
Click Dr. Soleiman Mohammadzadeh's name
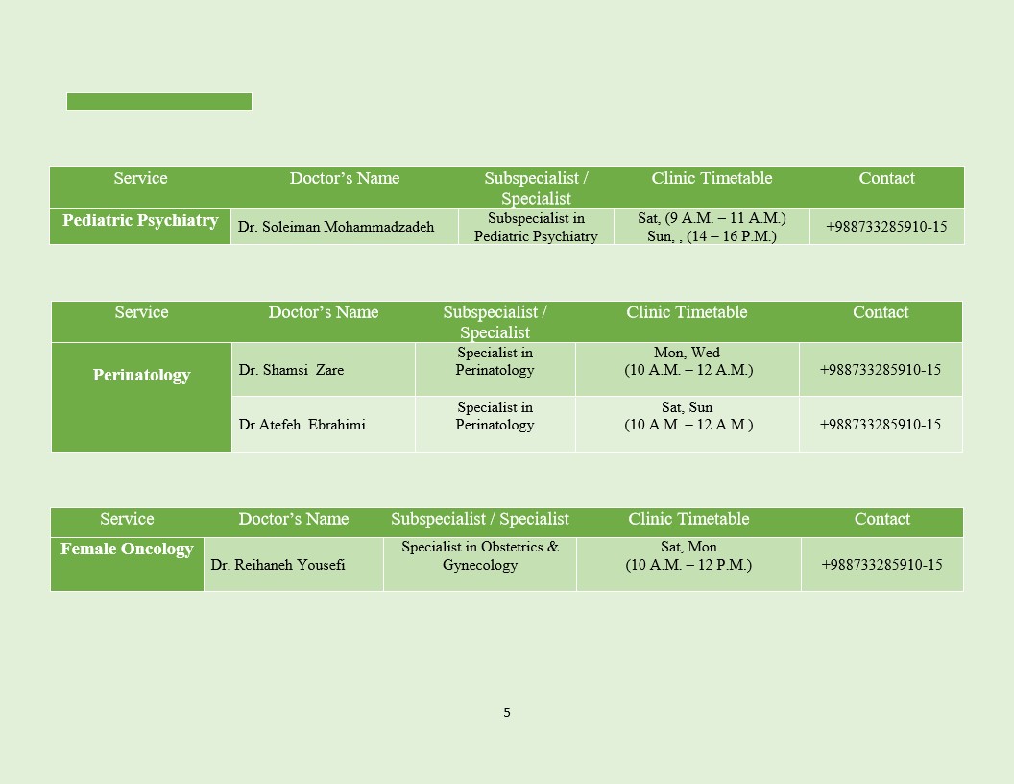[x=336, y=228]
